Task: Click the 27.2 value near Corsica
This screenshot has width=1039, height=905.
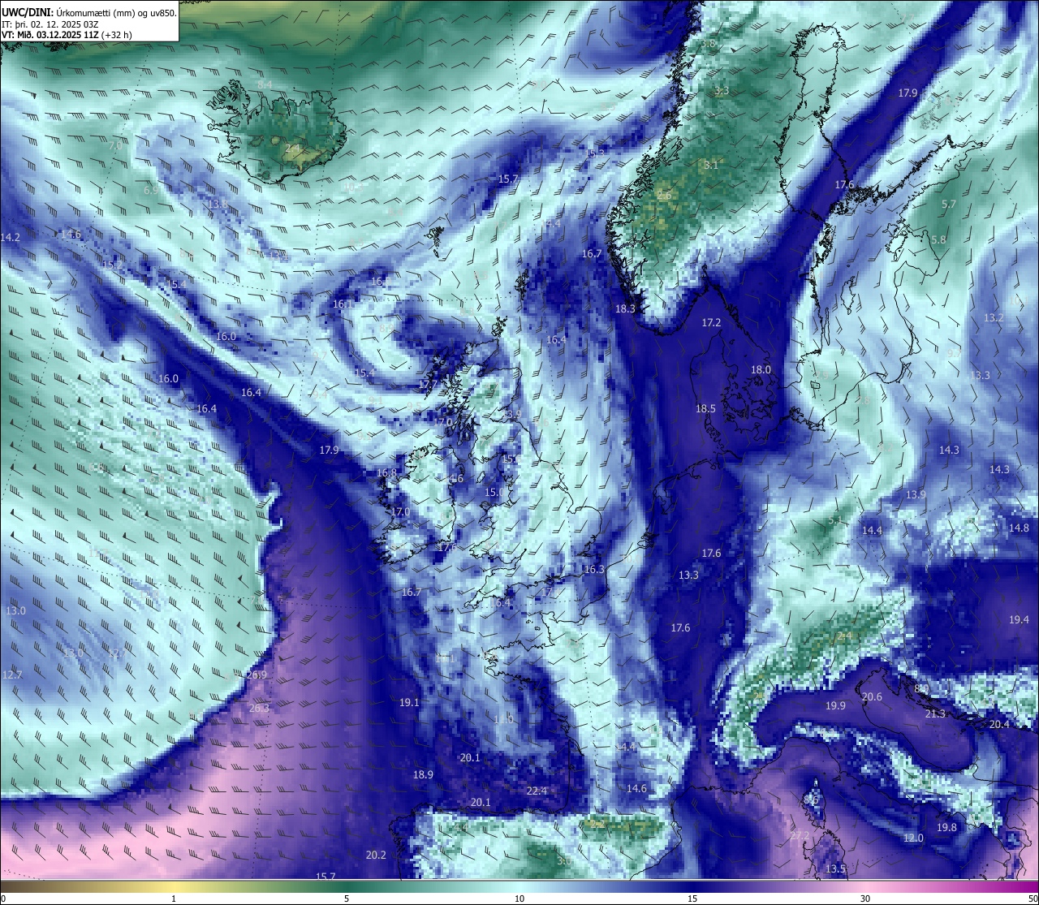Action: 800,836
